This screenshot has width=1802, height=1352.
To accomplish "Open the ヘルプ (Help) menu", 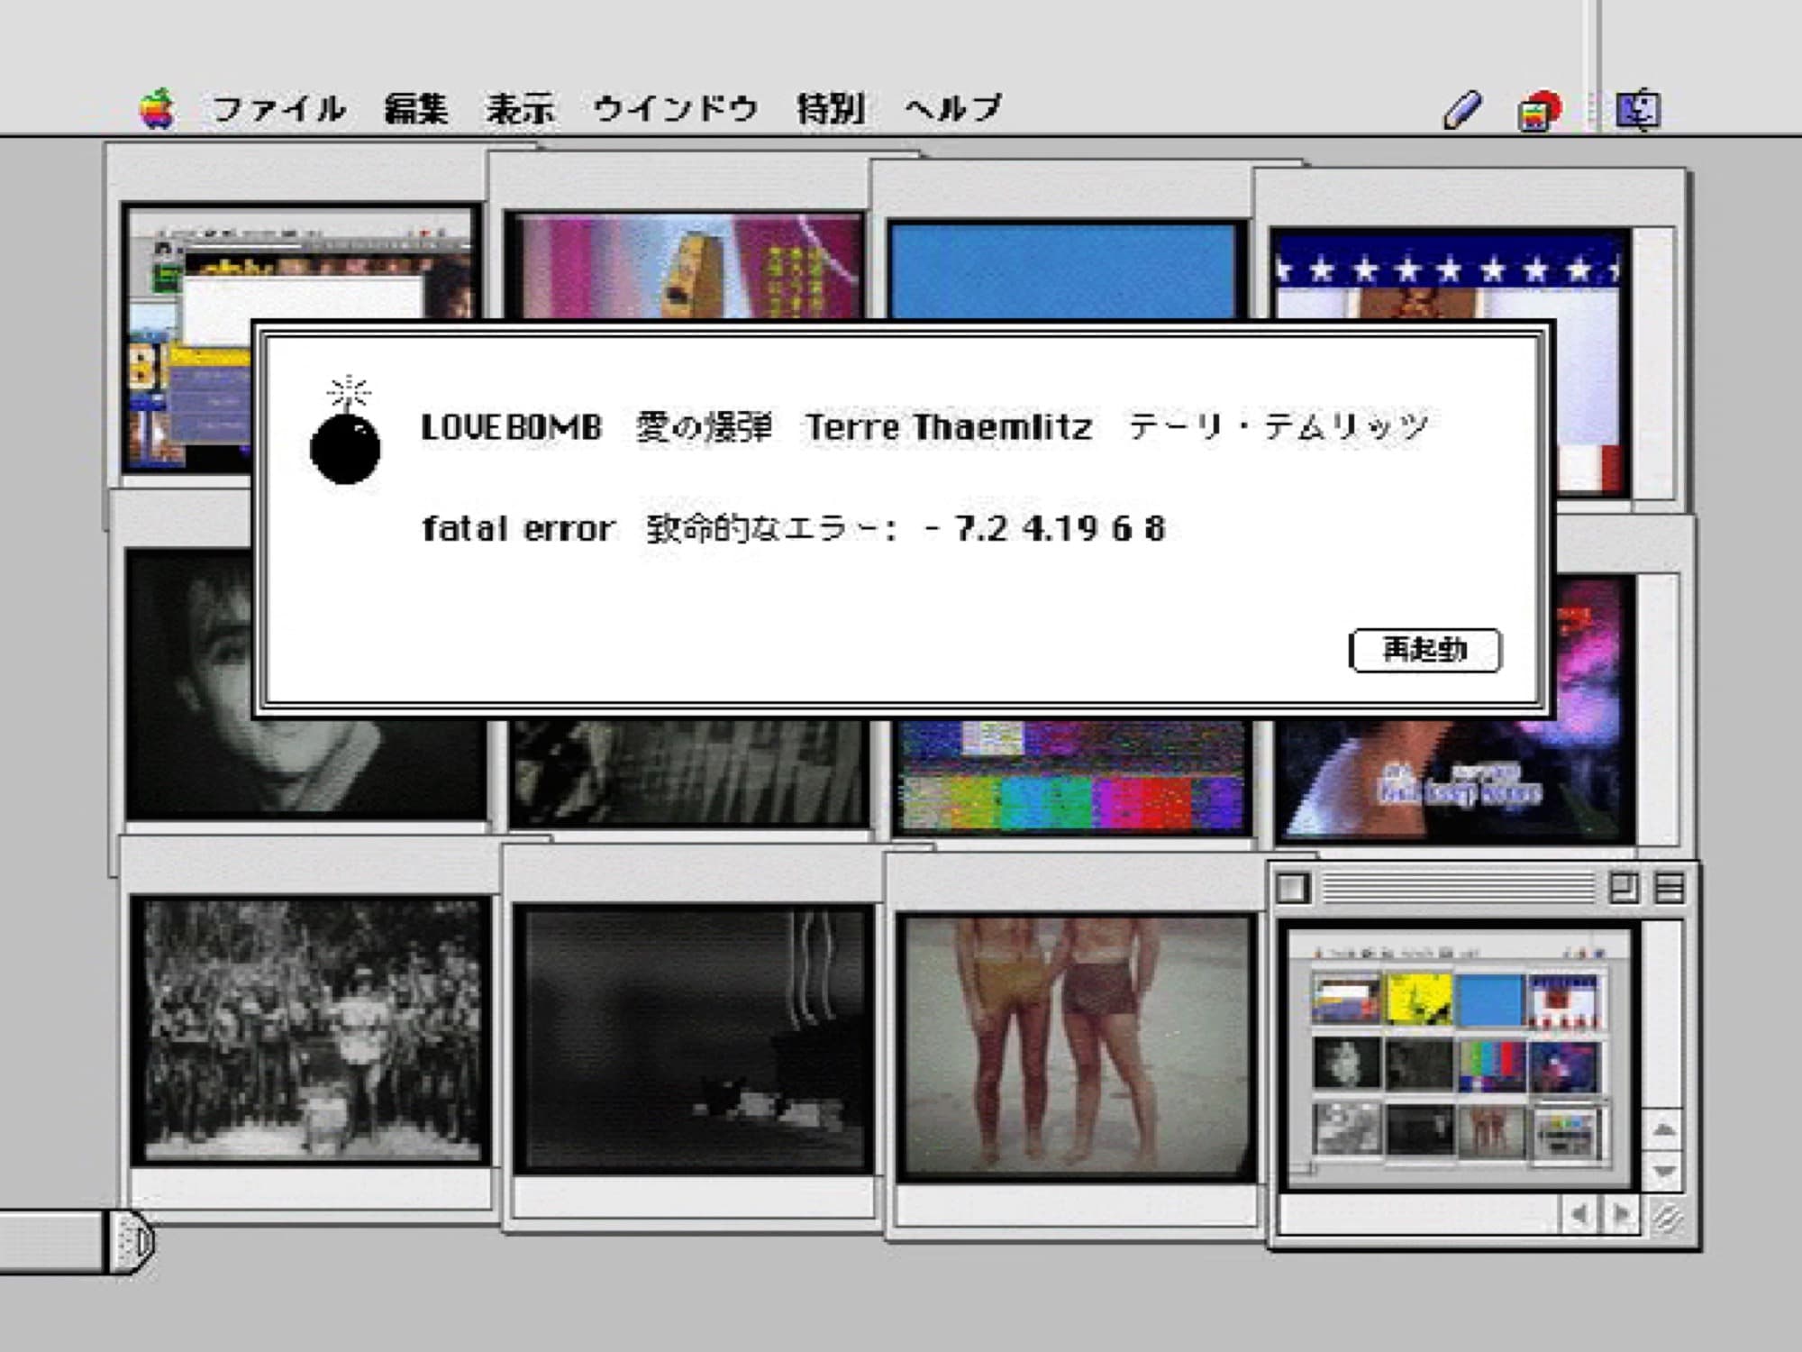I will click(953, 110).
